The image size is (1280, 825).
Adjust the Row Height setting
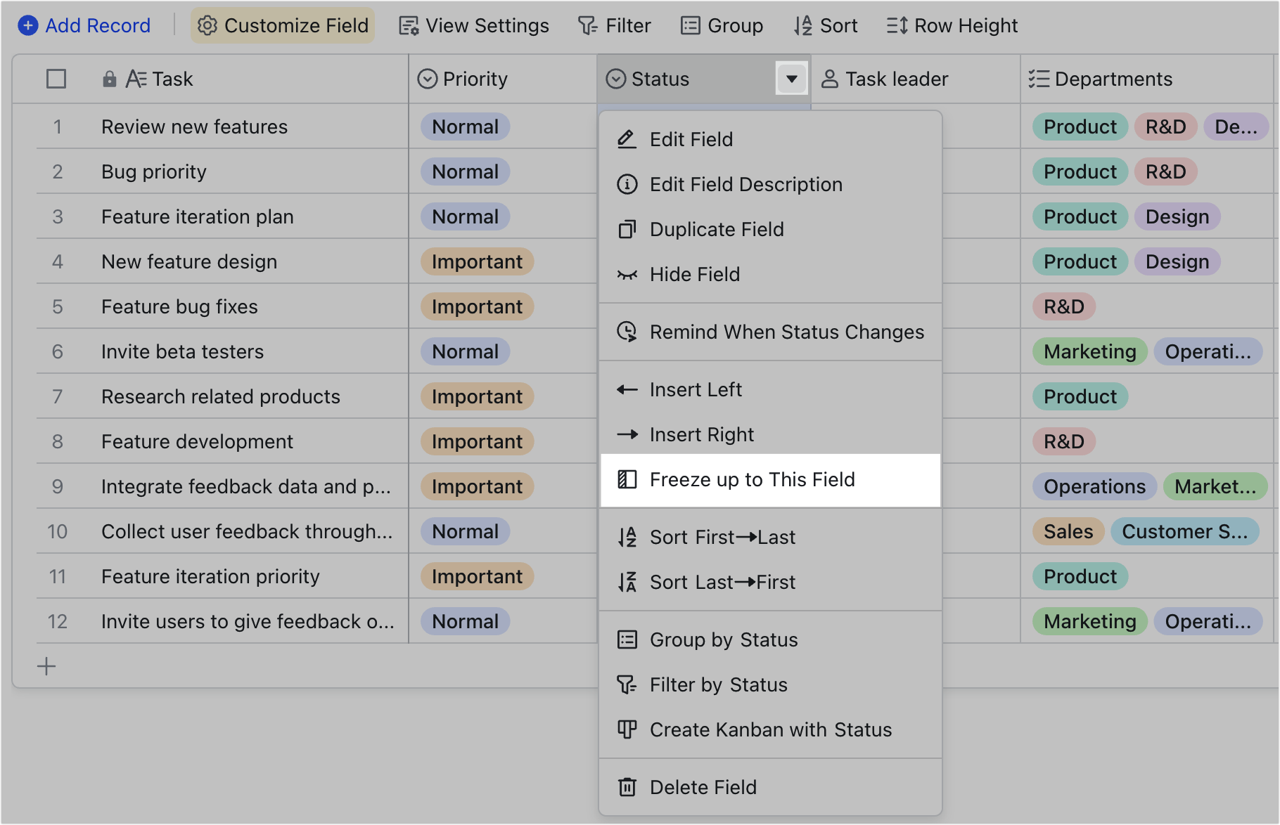click(951, 25)
